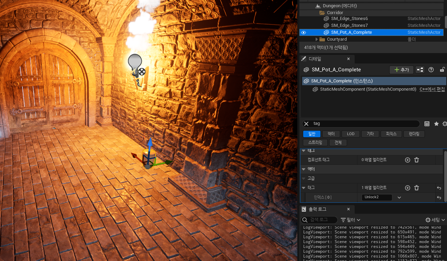Toggle the favorites star filter

point(436,124)
